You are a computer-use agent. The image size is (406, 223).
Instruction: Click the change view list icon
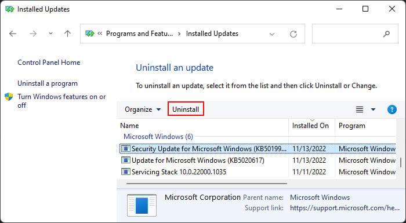[x=360, y=109]
